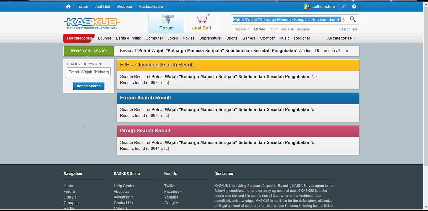Set search scope to All Site
The width and height of the screenshot is (428, 211).
(x=259, y=29)
